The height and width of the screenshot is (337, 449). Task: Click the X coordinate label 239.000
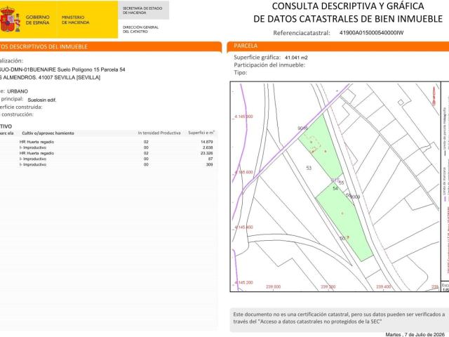click(x=273, y=286)
